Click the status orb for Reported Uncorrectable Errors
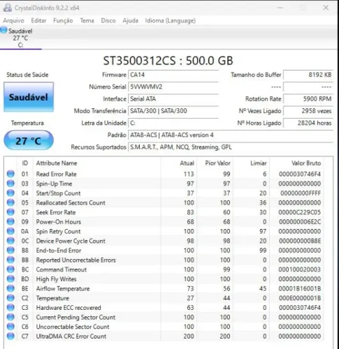Viewport: 339px width, 349px height. tap(10, 260)
